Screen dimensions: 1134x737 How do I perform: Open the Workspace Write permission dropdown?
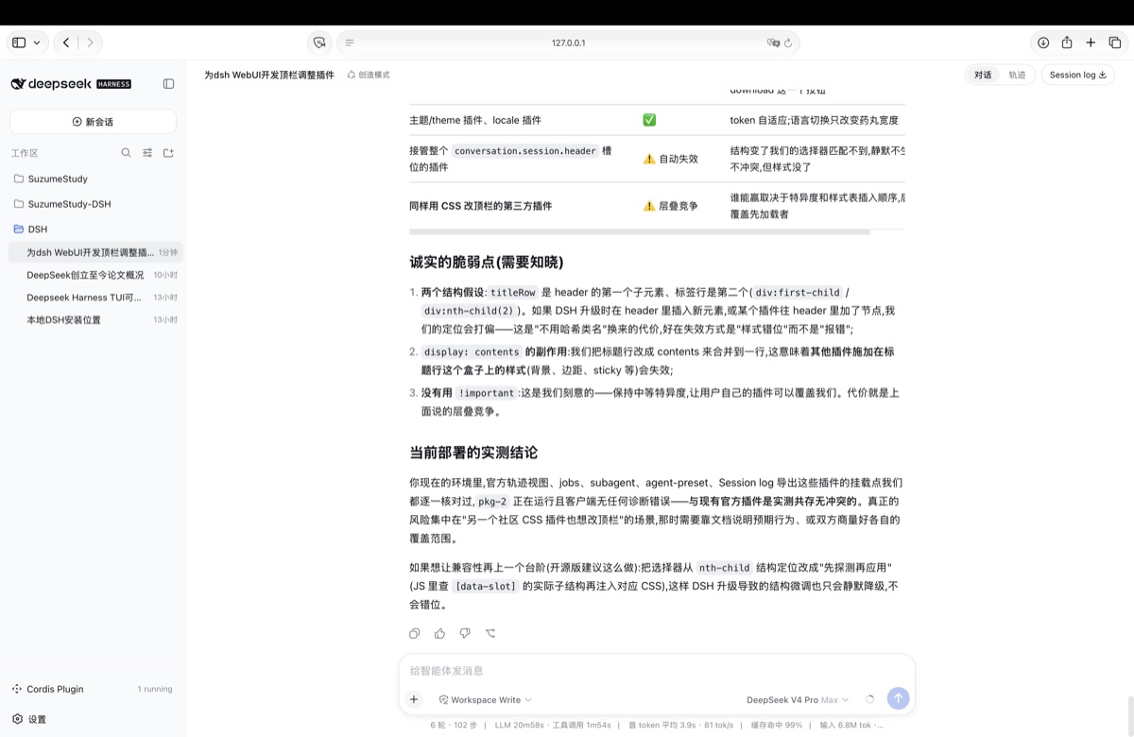[x=485, y=699]
